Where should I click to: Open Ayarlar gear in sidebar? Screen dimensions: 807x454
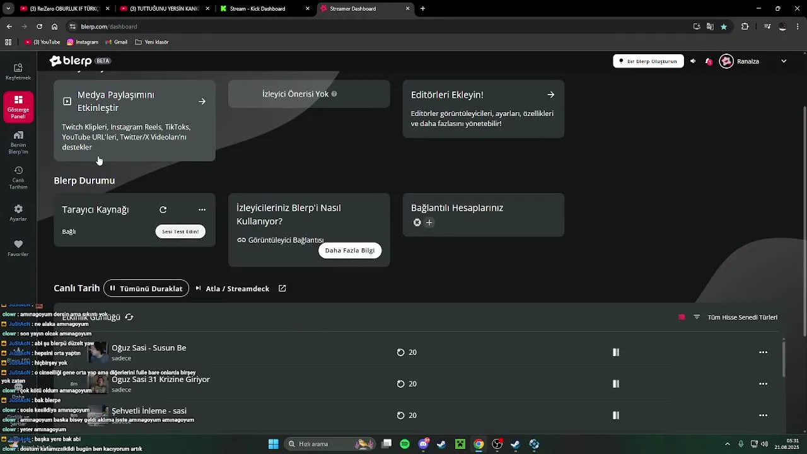tap(18, 213)
